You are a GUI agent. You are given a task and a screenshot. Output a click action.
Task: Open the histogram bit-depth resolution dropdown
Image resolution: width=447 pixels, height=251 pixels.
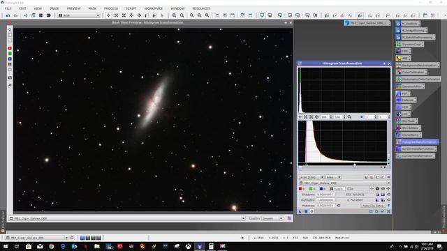[311, 177]
